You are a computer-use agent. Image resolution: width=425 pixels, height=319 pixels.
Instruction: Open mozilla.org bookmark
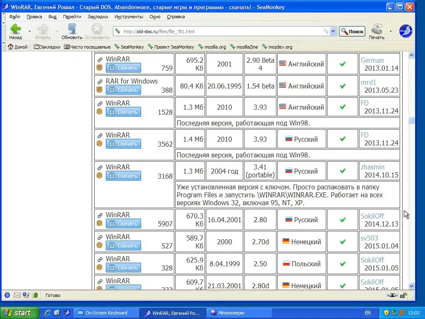(212, 47)
